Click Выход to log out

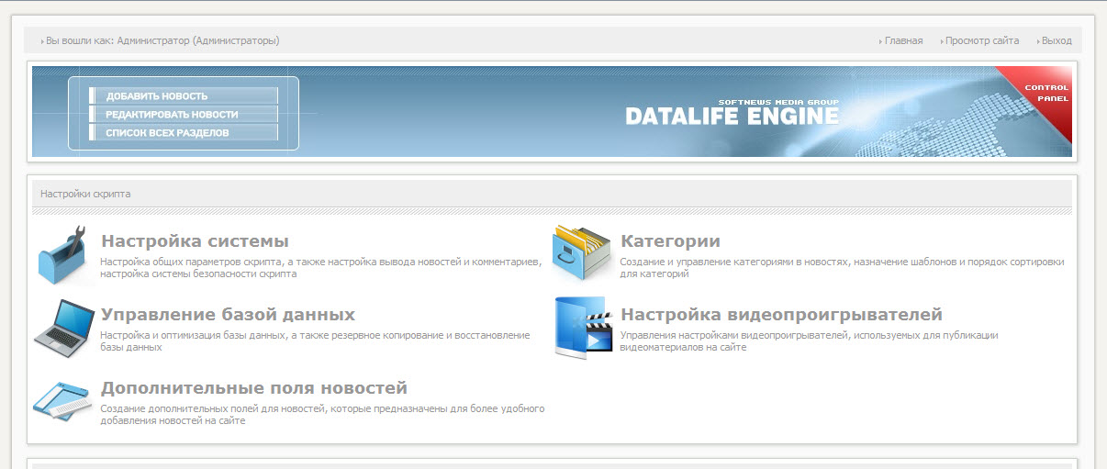[1057, 40]
